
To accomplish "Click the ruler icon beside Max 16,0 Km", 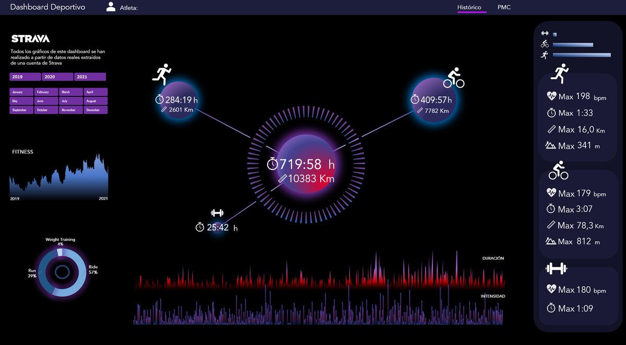I will coord(550,129).
